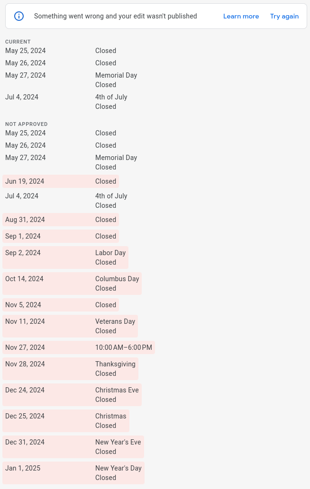Click the New Year's Eve Dec 31 entry
The image size is (310, 489).
coord(73,446)
